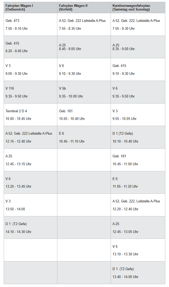
Task: Select the V 6 cell at 13.20 - 13.45
Action: 30,182
